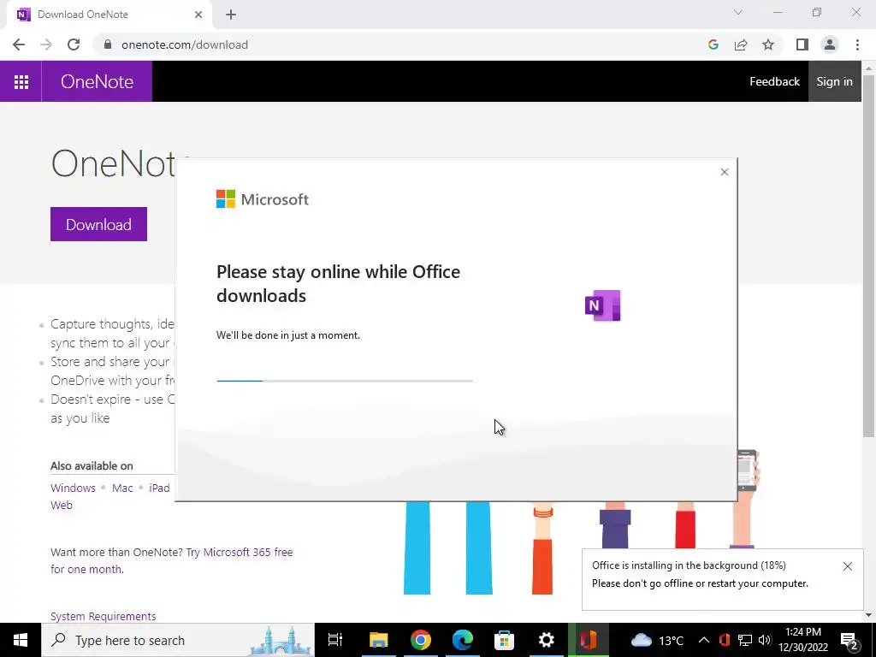Open the iPad download link

(x=159, y=488)
